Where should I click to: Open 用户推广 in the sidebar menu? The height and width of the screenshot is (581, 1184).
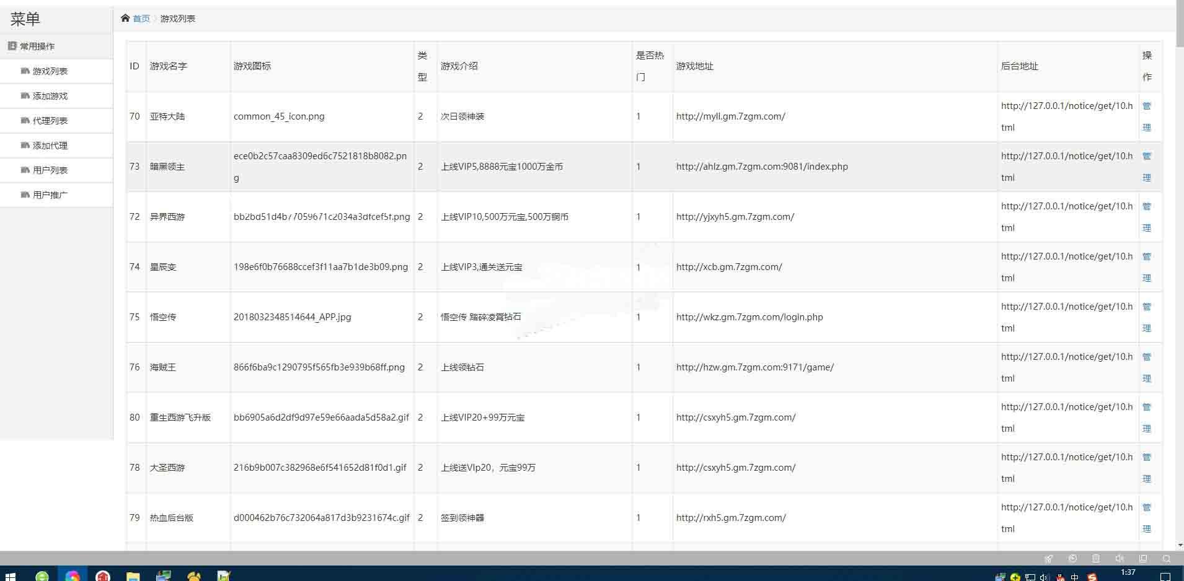(x=50, y=195)
